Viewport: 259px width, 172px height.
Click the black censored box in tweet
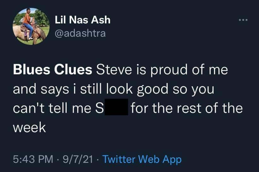116,107
